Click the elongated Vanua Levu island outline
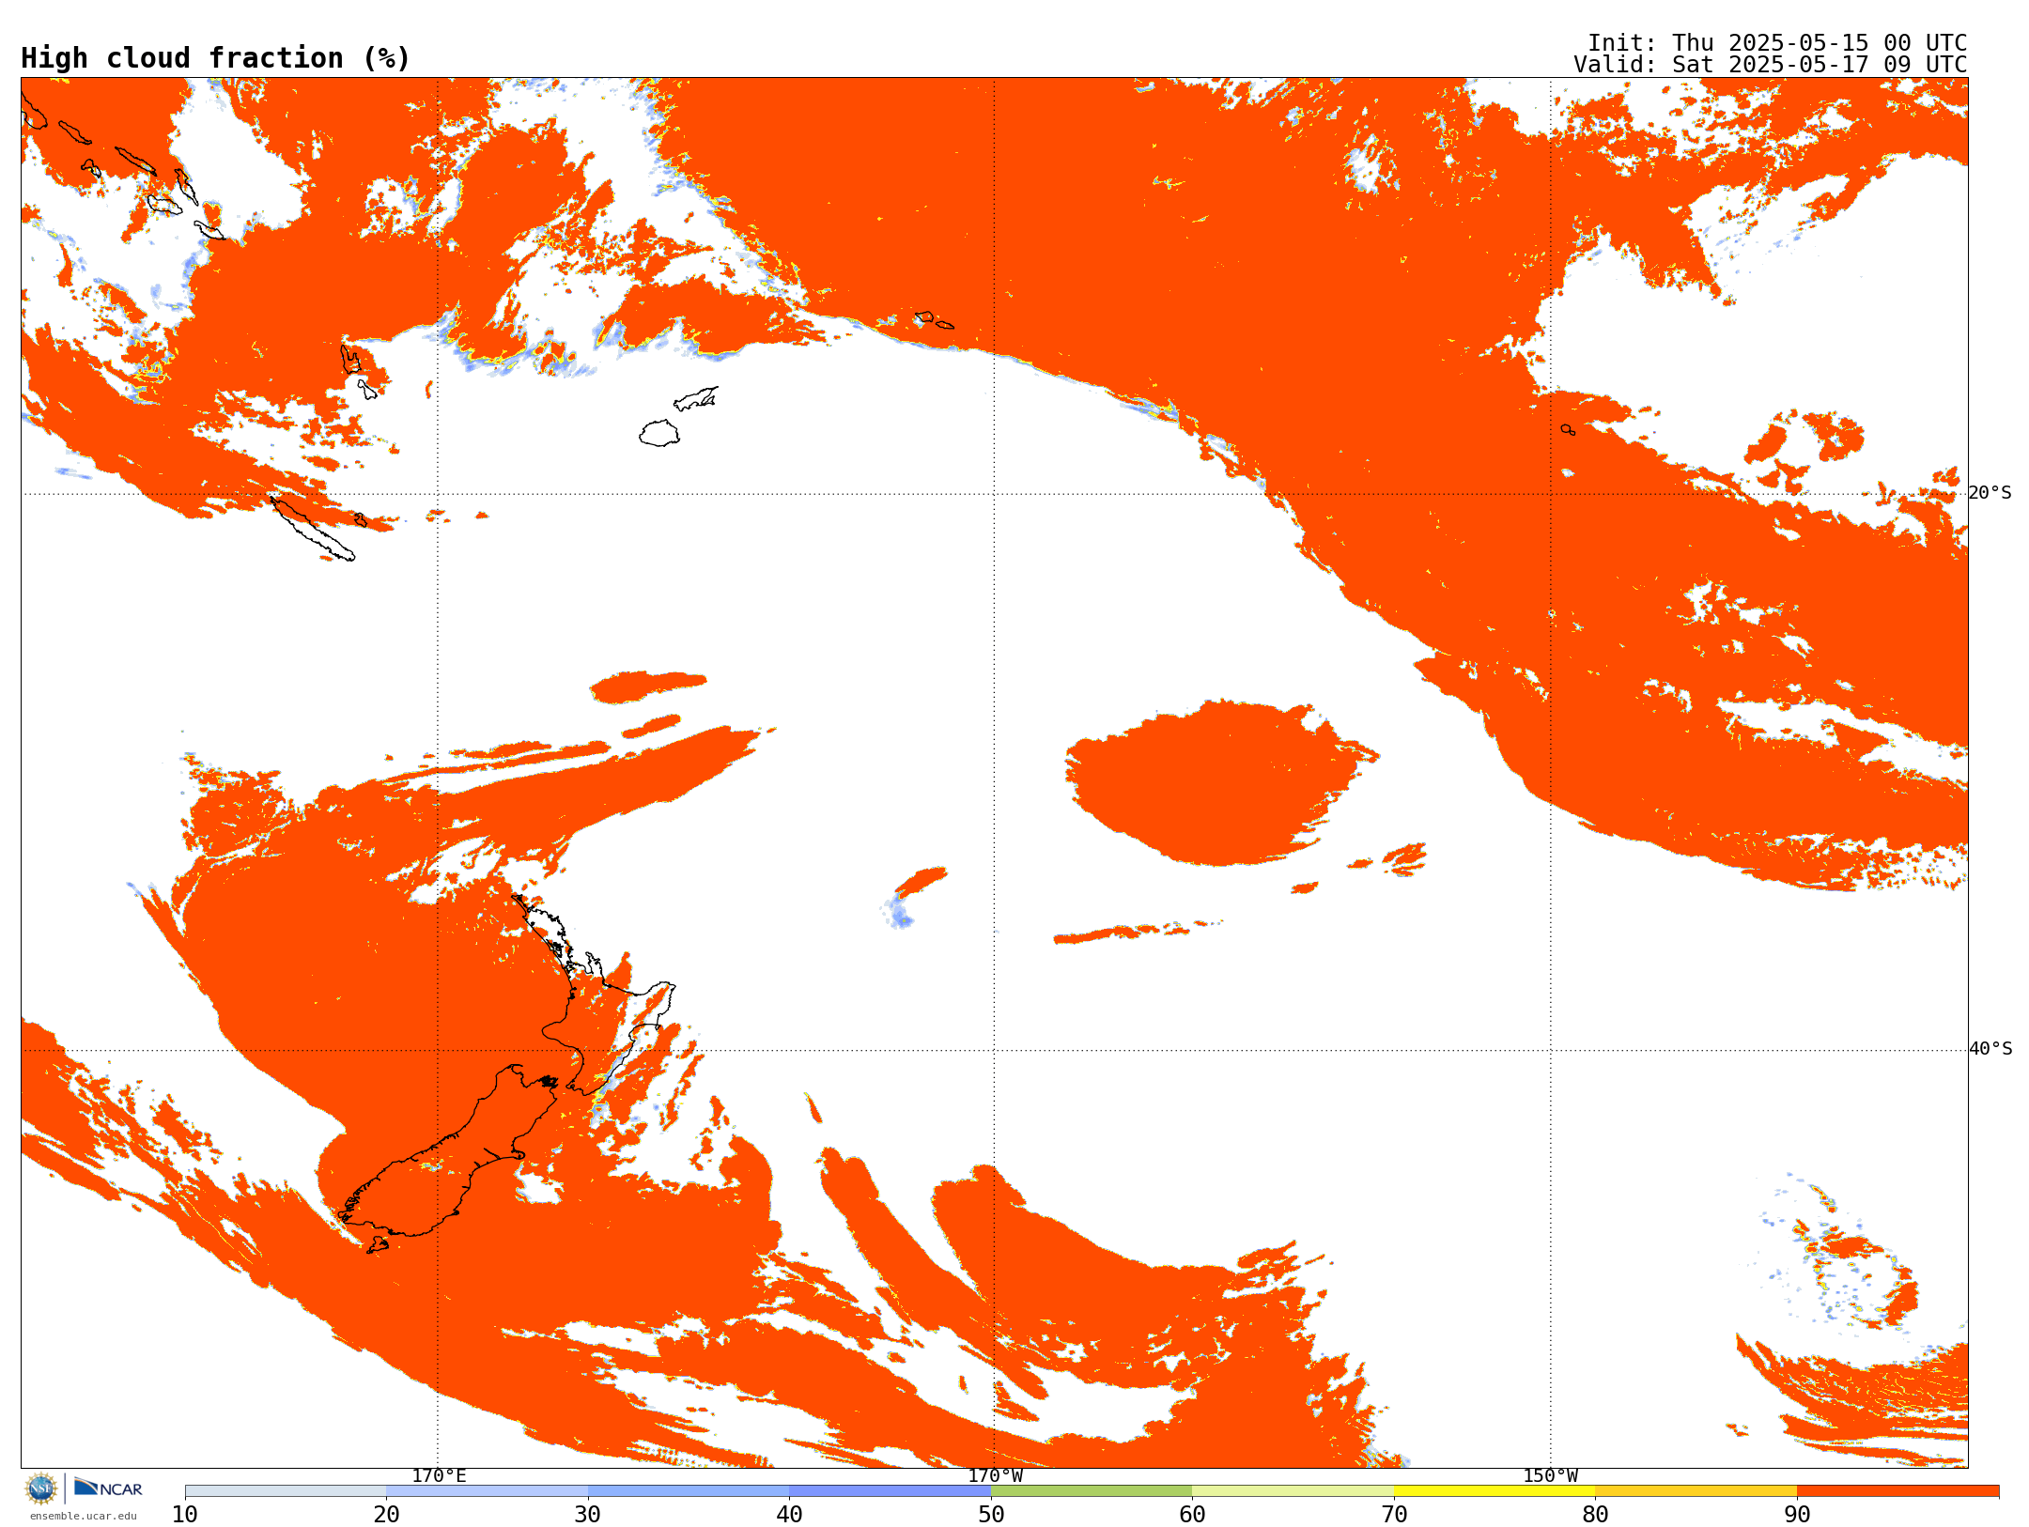The image size is (2029, 1527). point(696,398)
